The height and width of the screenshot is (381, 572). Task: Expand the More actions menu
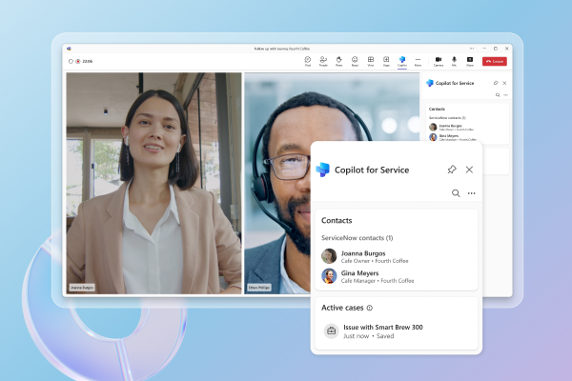[x=418, y=60]
